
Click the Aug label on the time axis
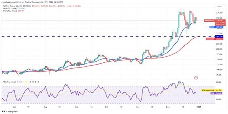click(46, 107)
